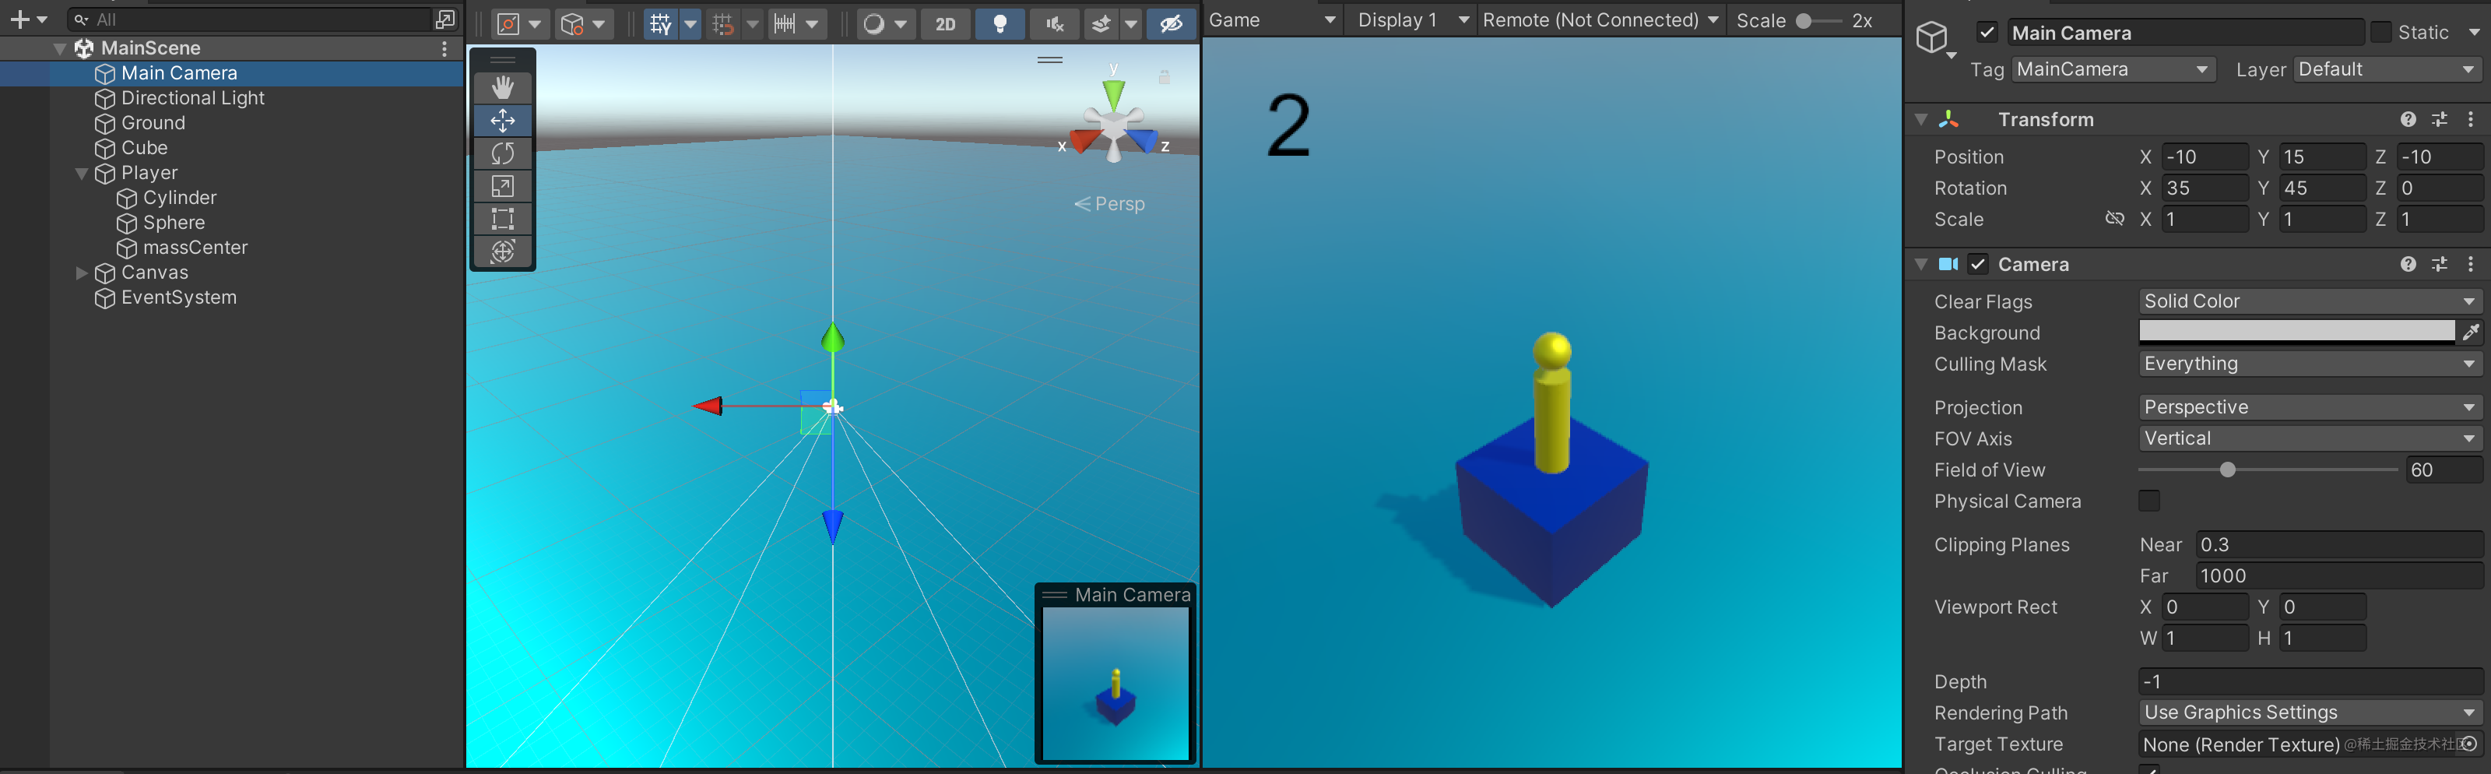Image resolution: width=2491 pixels, height=774 pixels.
Task: Click the Background color eyedropper icon
Action: pyautogui.click(x=2471, y=332)
